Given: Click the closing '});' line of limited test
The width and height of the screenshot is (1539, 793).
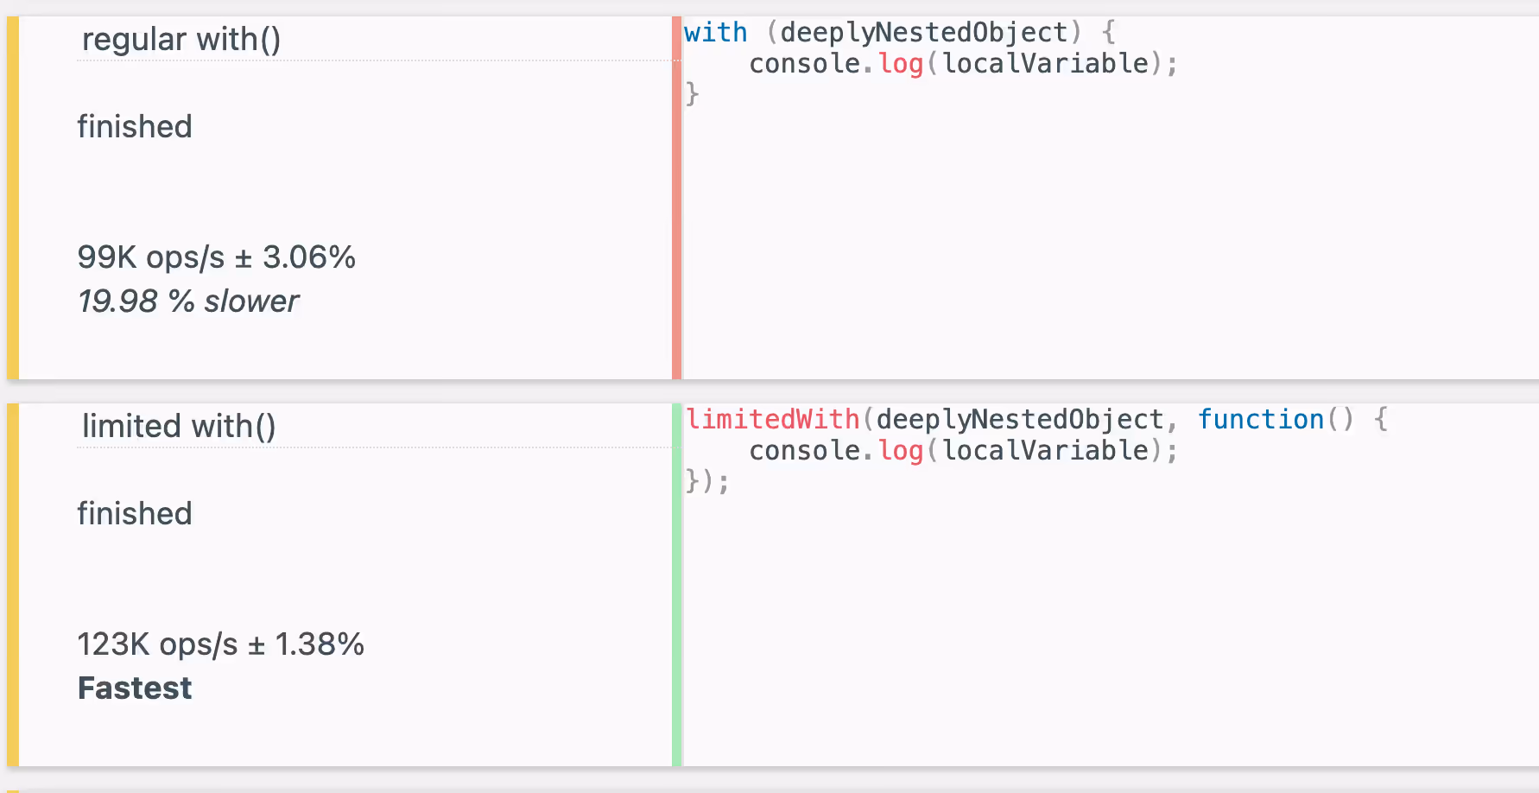Looking at the screenshot, I should coord(707,481).
